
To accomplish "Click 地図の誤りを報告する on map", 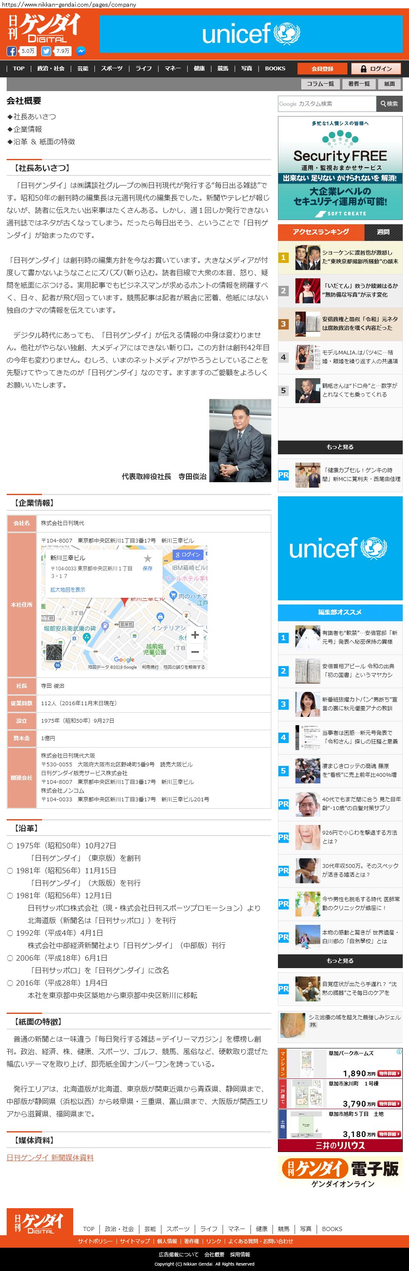I will (x=184, y=666).
